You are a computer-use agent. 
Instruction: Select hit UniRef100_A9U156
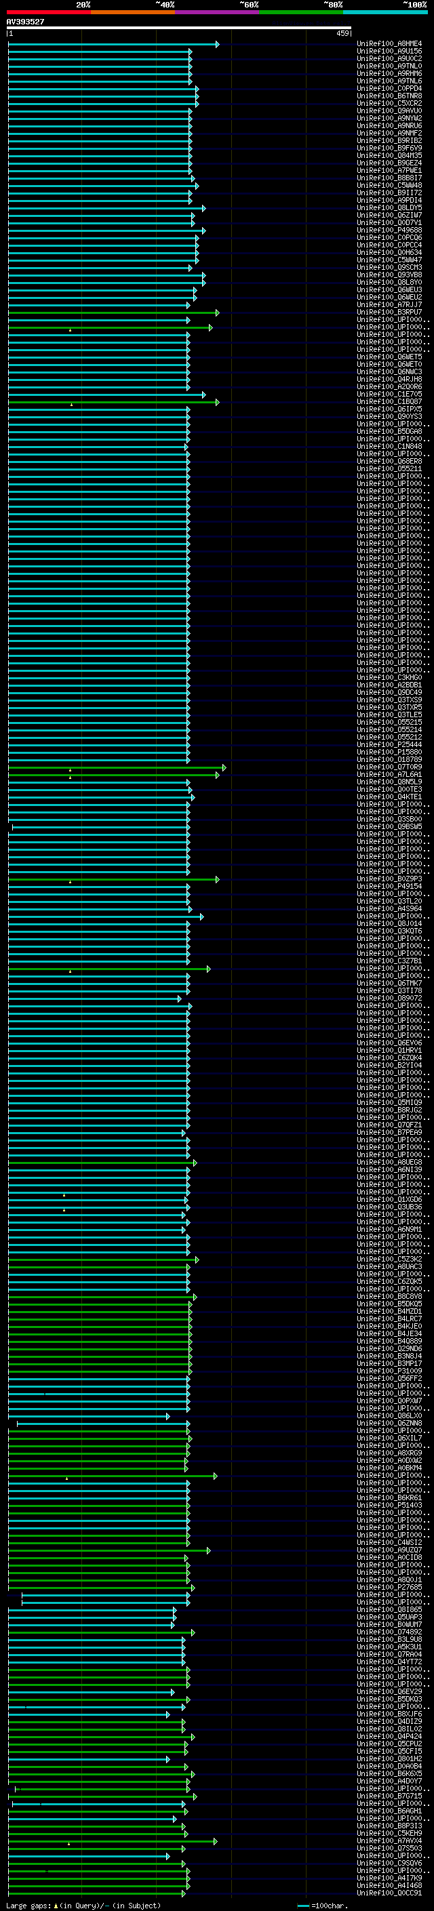[x=389, y=52]
